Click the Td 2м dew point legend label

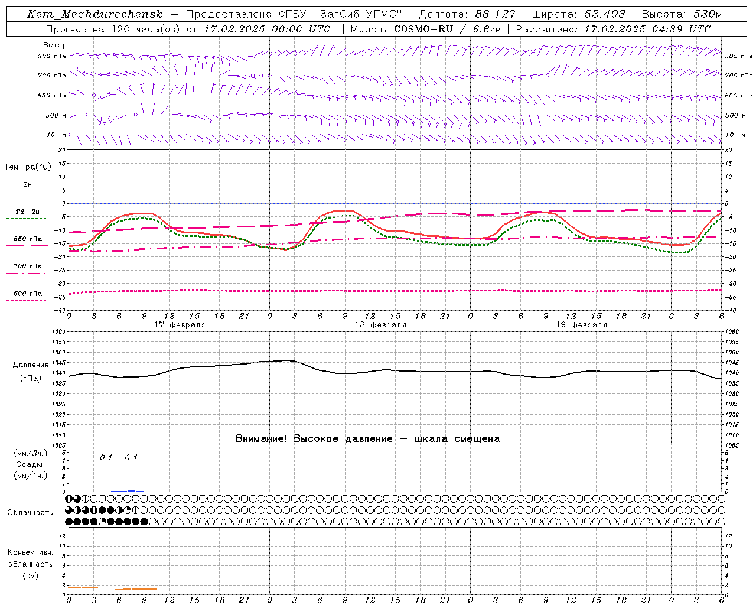pos(28,212)
